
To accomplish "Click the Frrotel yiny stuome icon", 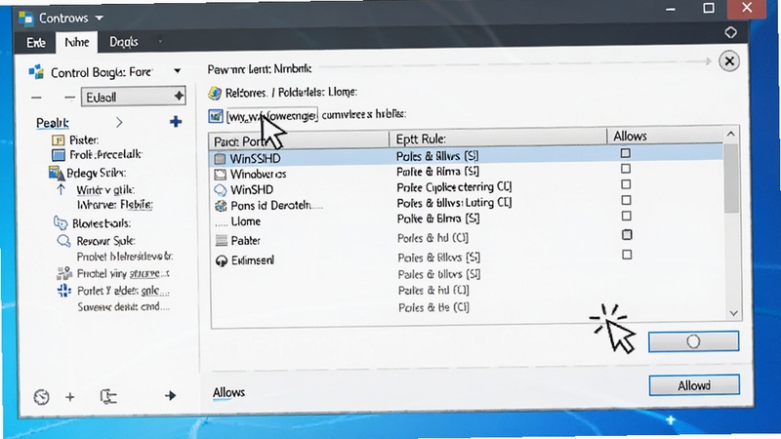I will (64, 274).
